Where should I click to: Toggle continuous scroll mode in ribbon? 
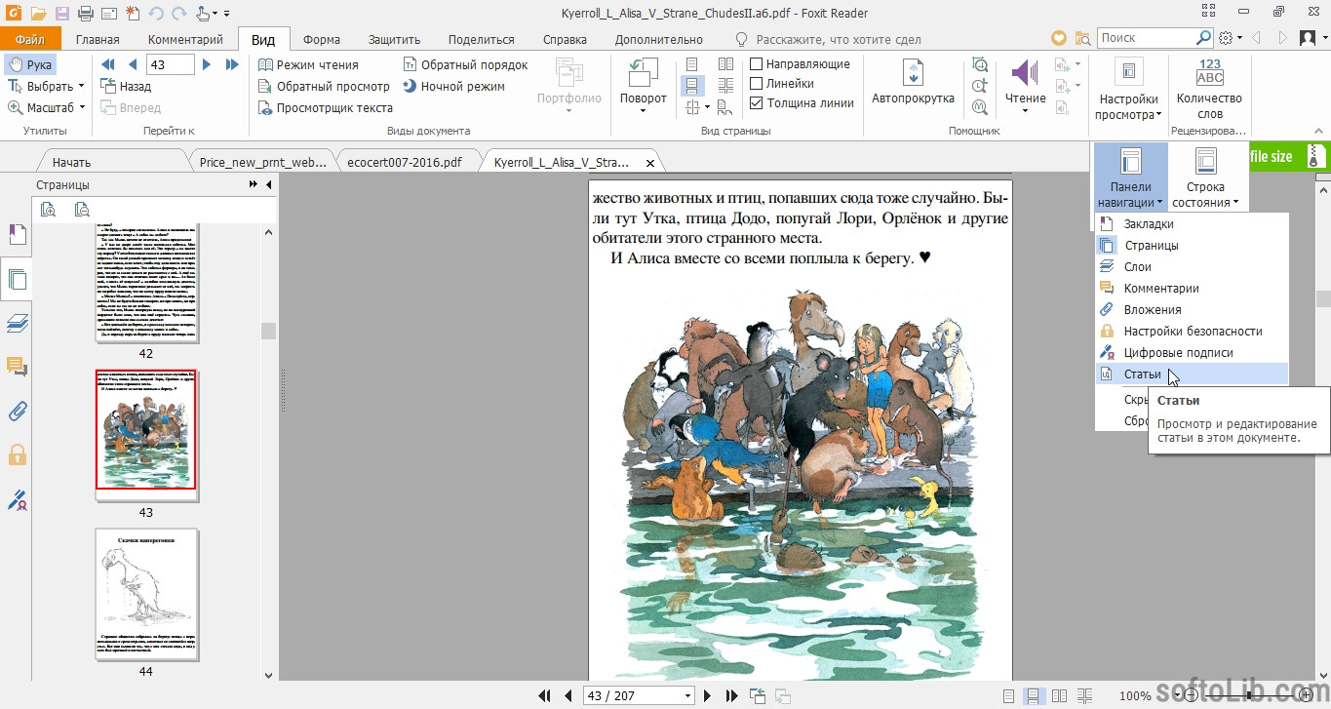tap(693, 85)
